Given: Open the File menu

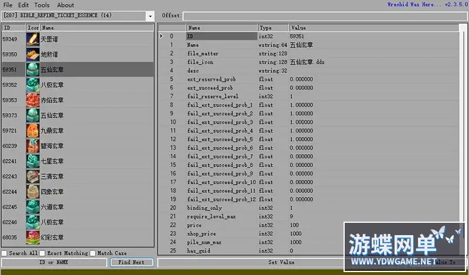Looking at the screenshot, I should (x=8, y=5).
